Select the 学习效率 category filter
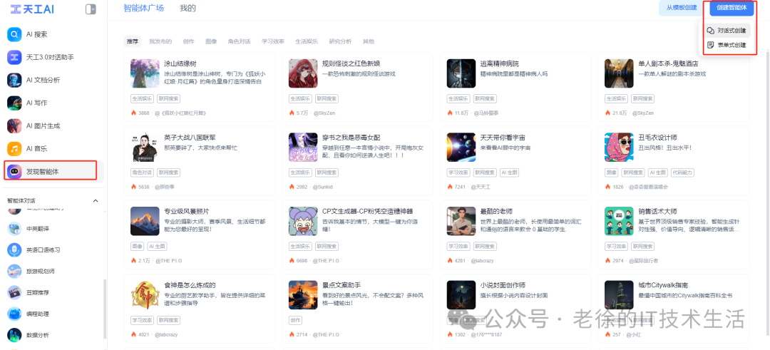This screenshot has height=350, width=770. (x=273, y=41)
